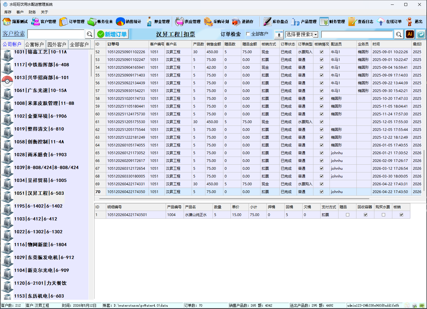427x309 pixels.
Task: Open 晟源测试 home toolbar icon
Action: click(15, 22)
